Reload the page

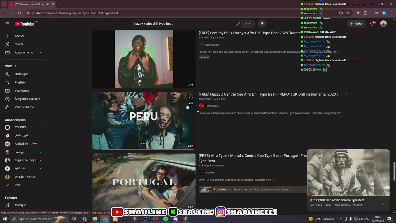coord(19,13)
